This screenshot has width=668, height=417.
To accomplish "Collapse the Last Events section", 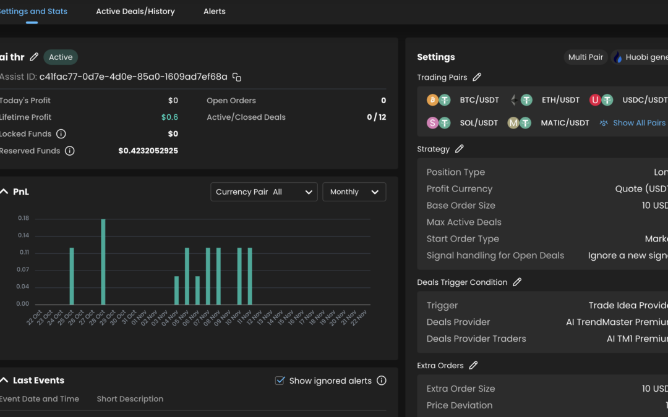I will [x=4, y=381].
